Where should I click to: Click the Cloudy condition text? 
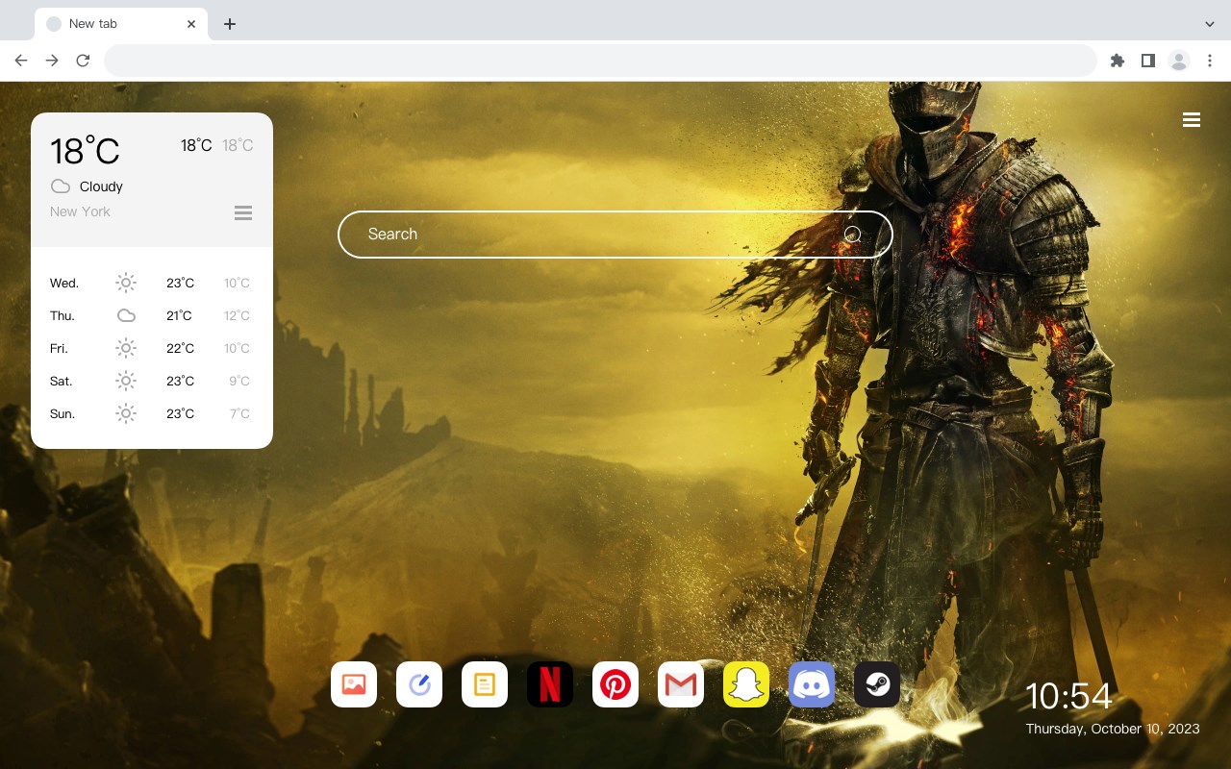[101, 186]
